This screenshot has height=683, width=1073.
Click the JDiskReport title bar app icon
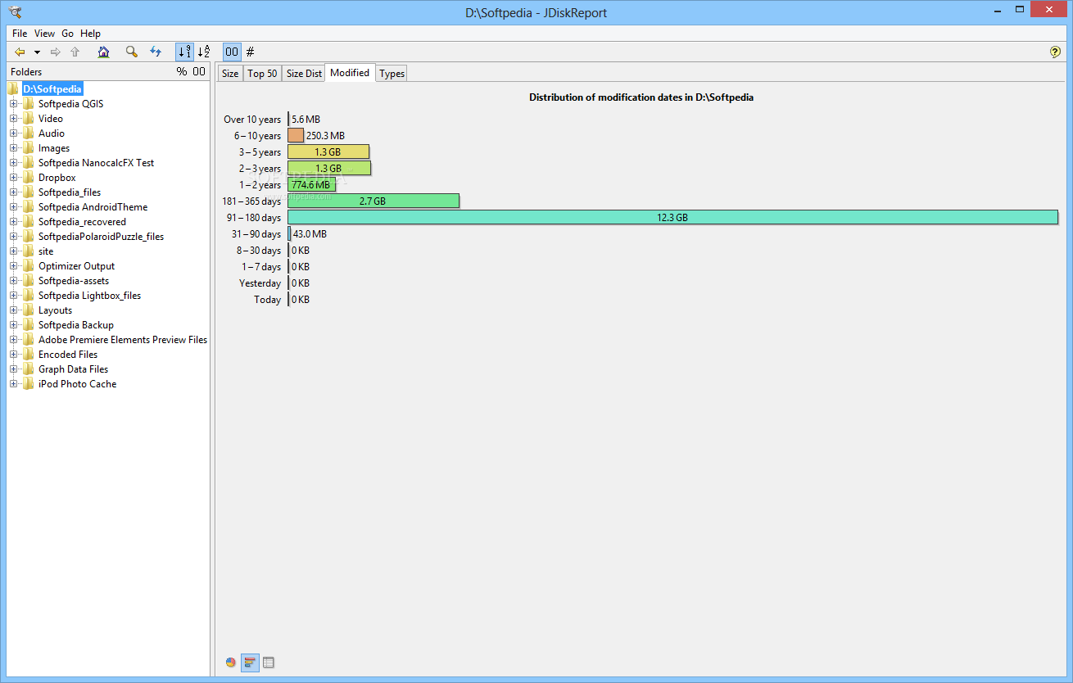15,11
